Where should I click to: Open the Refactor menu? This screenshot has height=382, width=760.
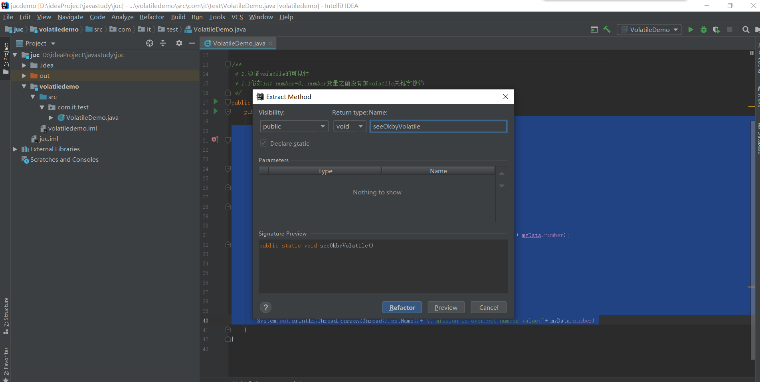coord(152,17)
